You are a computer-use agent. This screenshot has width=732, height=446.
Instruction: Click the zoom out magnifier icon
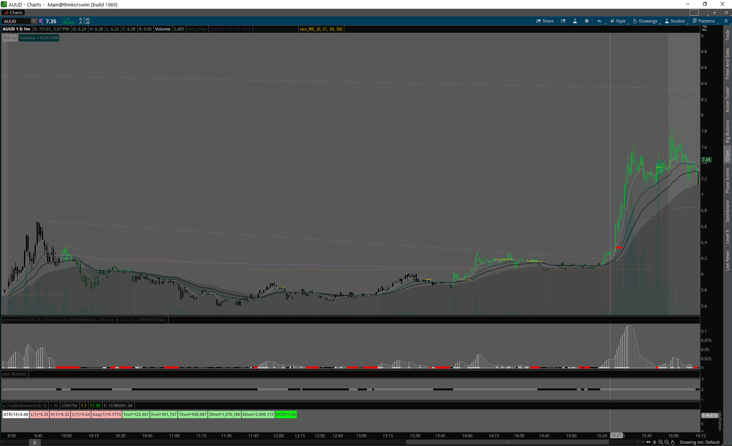tap(667, 442)
